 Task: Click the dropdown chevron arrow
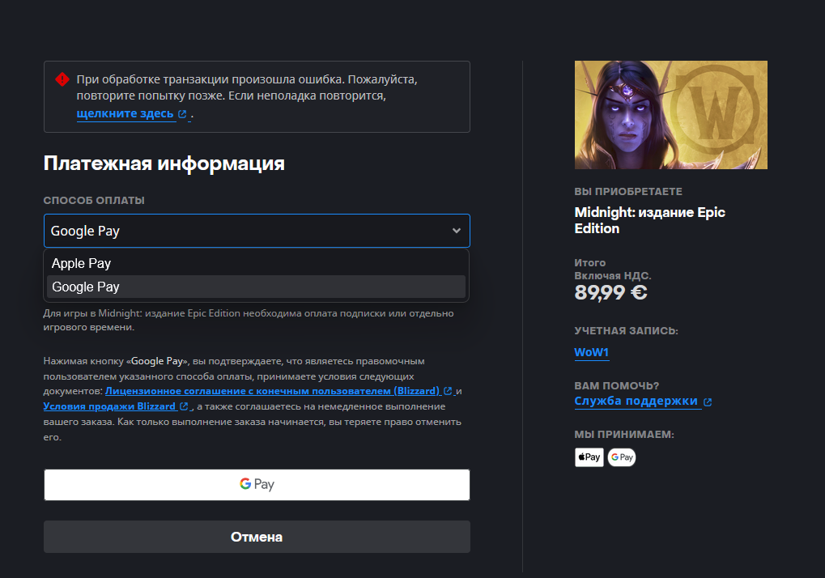(x=456, y=231)
